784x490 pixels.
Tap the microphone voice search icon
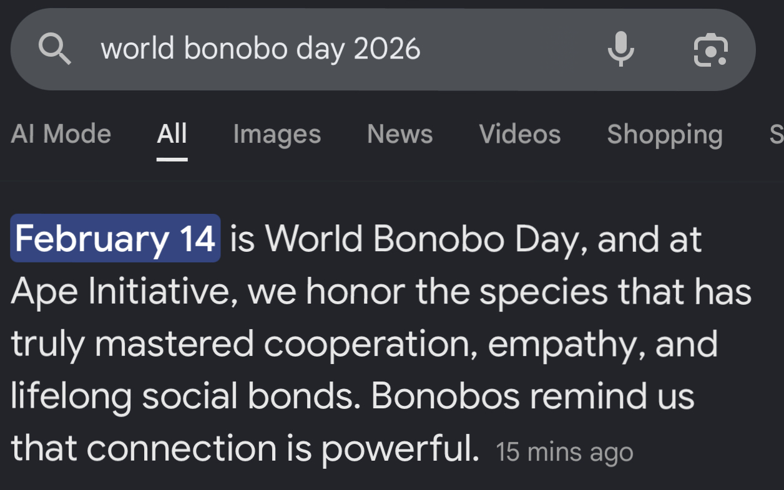[620, 49]
